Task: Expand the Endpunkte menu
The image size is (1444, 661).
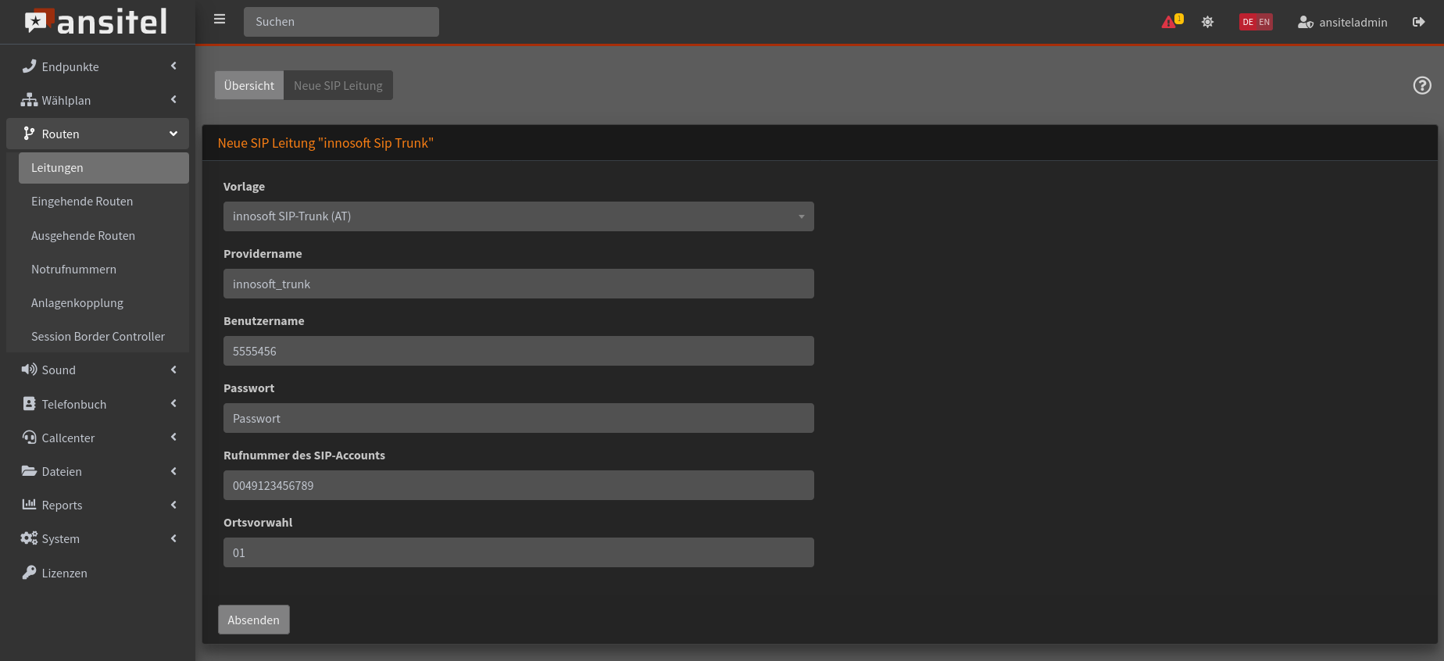Action: point(98,66)
